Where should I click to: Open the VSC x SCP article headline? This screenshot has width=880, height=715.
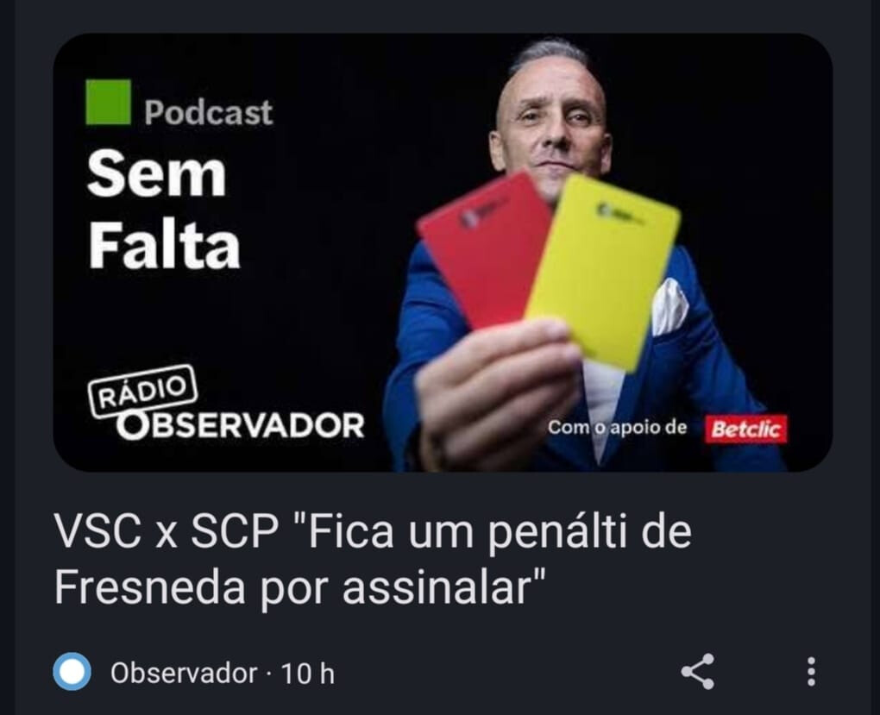[x=374, y=559]
